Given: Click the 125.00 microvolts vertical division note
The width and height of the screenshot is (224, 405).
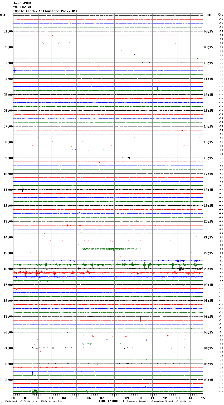Looking at the screenshot, I should click(x=34, y=402).
